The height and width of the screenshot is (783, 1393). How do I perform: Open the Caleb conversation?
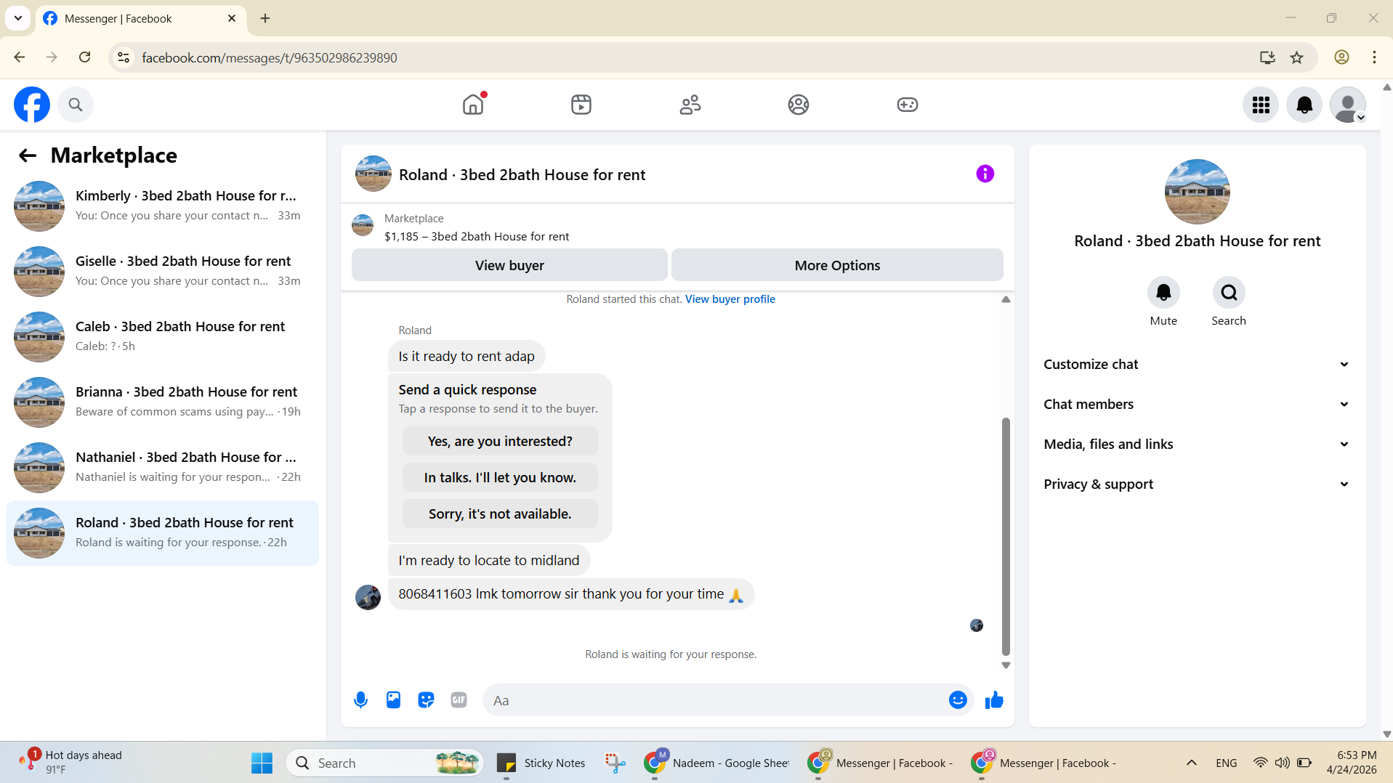(x=163, y=337)
